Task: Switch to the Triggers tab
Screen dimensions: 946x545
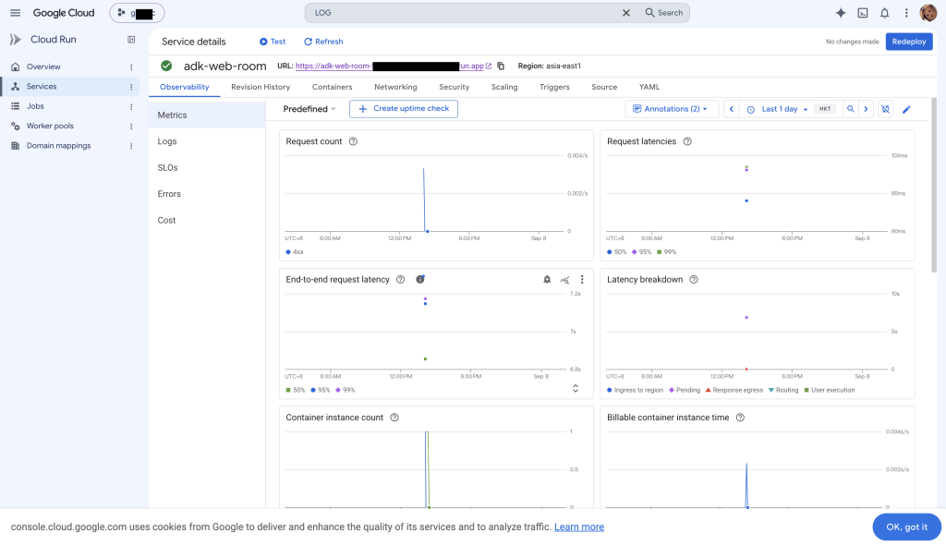Action: coord(554,87)
